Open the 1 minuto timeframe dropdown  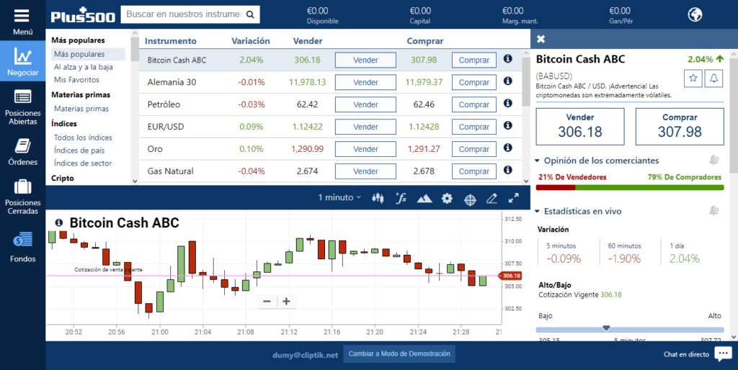339,197
